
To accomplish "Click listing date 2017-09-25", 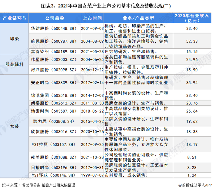I will [x=92, y=144].
